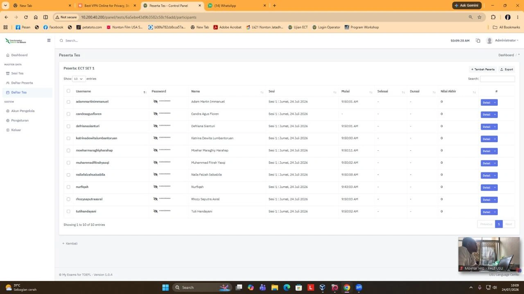Viewport: 524px width, 294px height.
Task: Open Chrome side panel icon
Action: [45, 17]
